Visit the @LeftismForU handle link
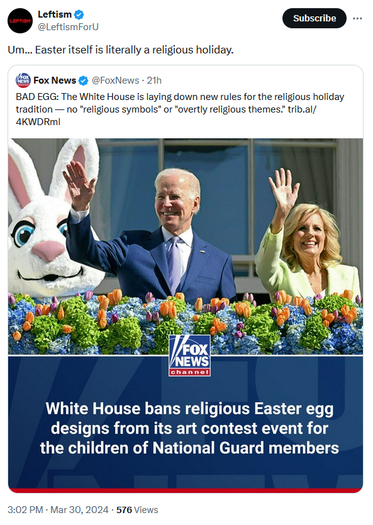 (68, 27)
